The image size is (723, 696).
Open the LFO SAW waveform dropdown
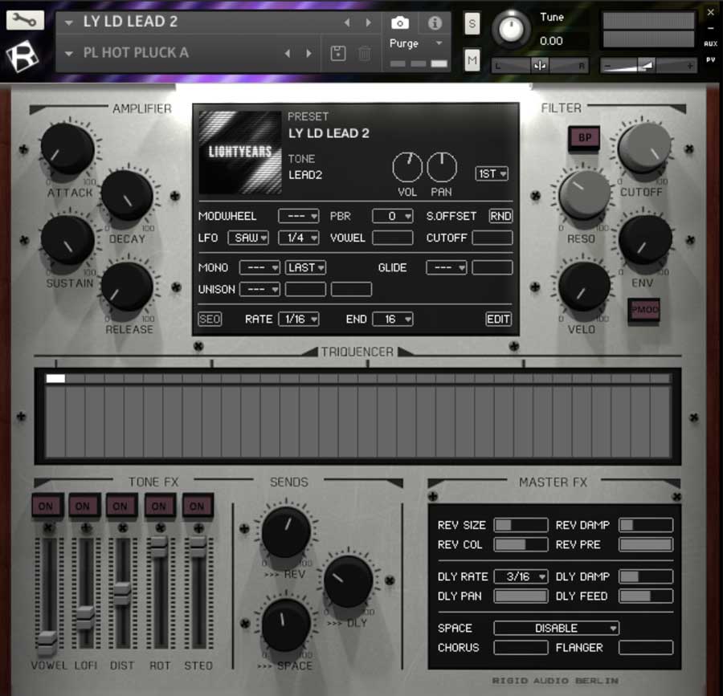[248, 238]
